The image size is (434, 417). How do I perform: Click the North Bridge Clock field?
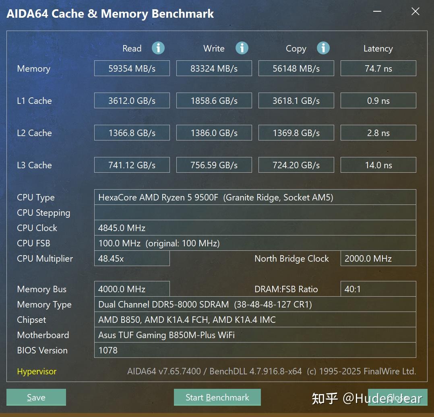click(x=378, y=258)
